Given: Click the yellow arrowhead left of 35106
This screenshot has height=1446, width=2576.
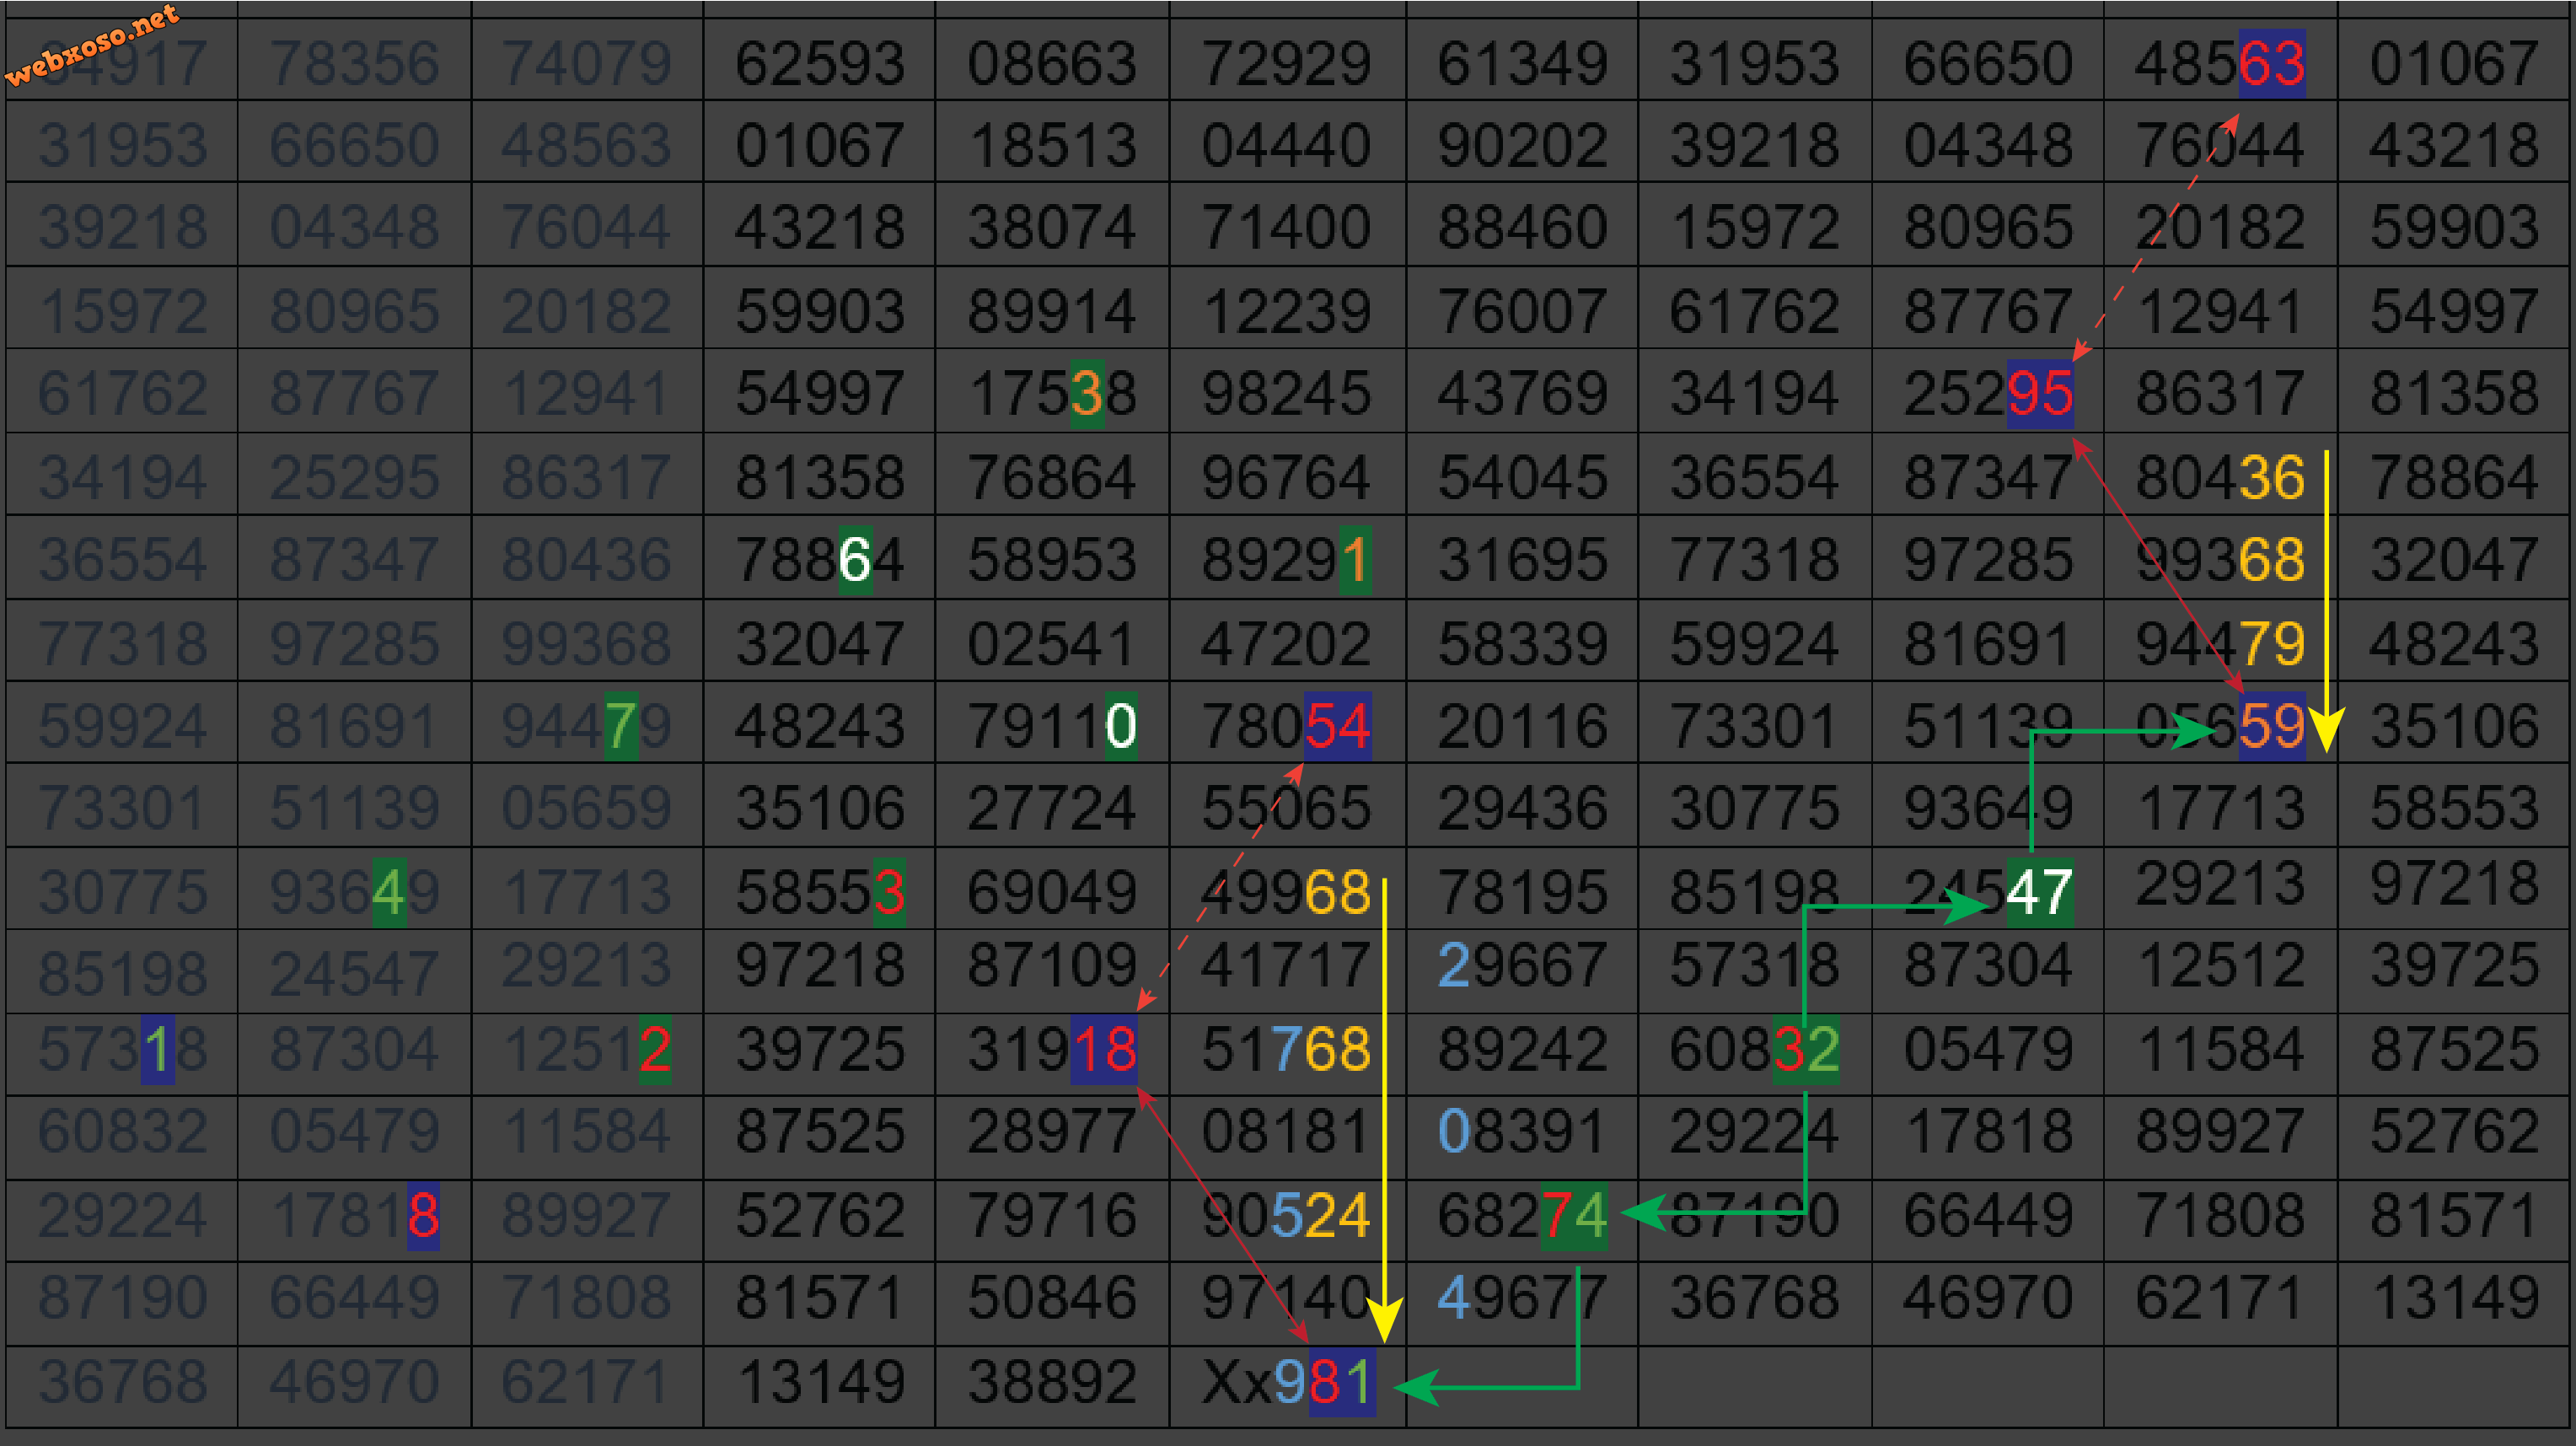Looking at the screenshot, I should pyautogui.click(x=2327, y=732).
